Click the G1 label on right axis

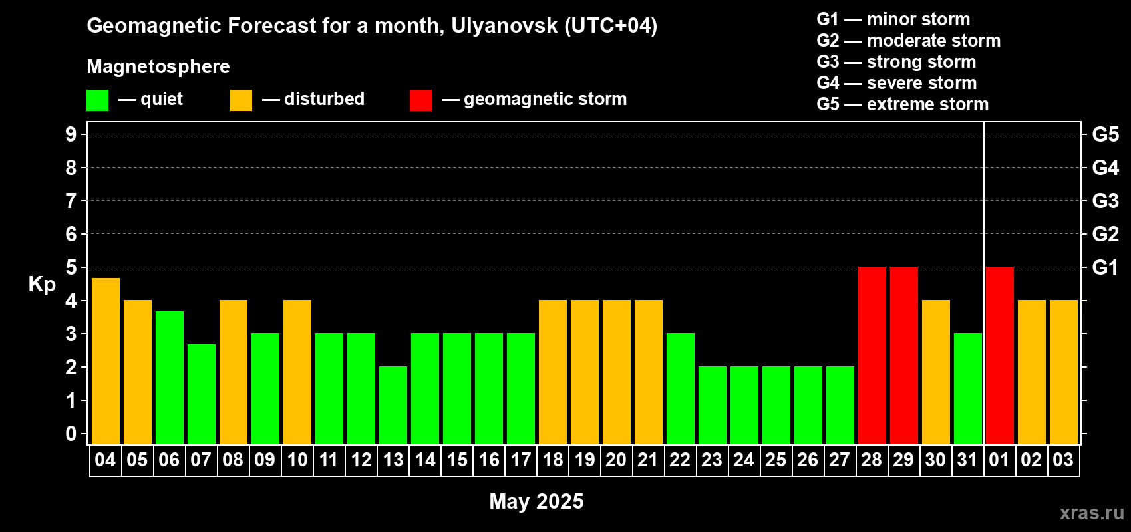tap(1106, 267)
